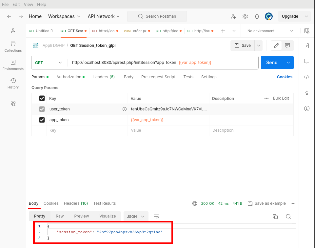Toggle the select-all params checkbox
The height and width of the screenshot is (248, 315).
(42, 98)
